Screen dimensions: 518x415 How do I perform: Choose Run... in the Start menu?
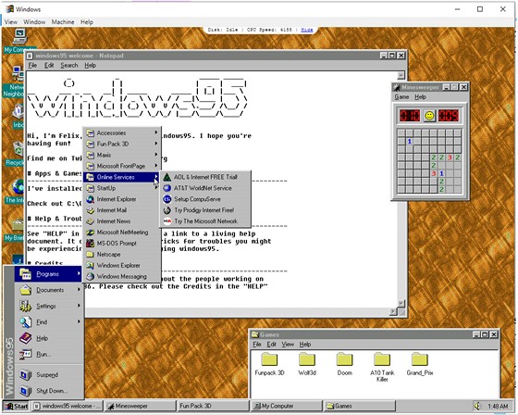pos(48,355)
